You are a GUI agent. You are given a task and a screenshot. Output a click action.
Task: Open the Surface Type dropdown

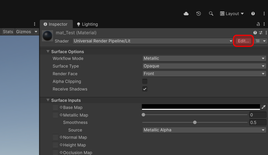pos(204,66)
